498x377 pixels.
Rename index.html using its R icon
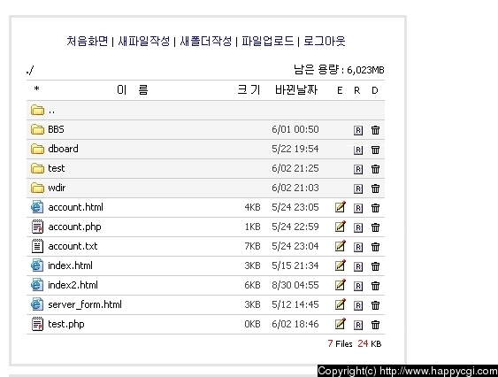pos(358,266)
